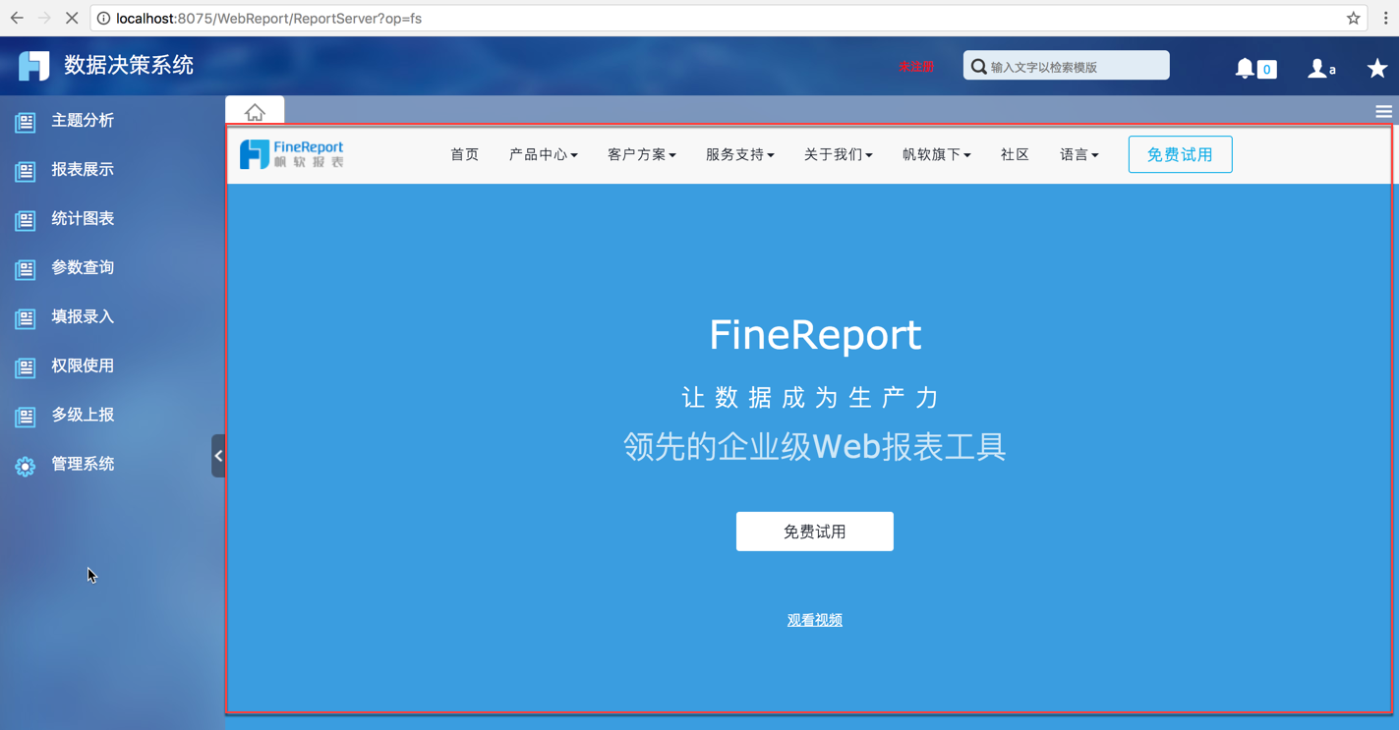
Task: Click the white 免费试用 button in the banner
Action: [x=815, y=532]
